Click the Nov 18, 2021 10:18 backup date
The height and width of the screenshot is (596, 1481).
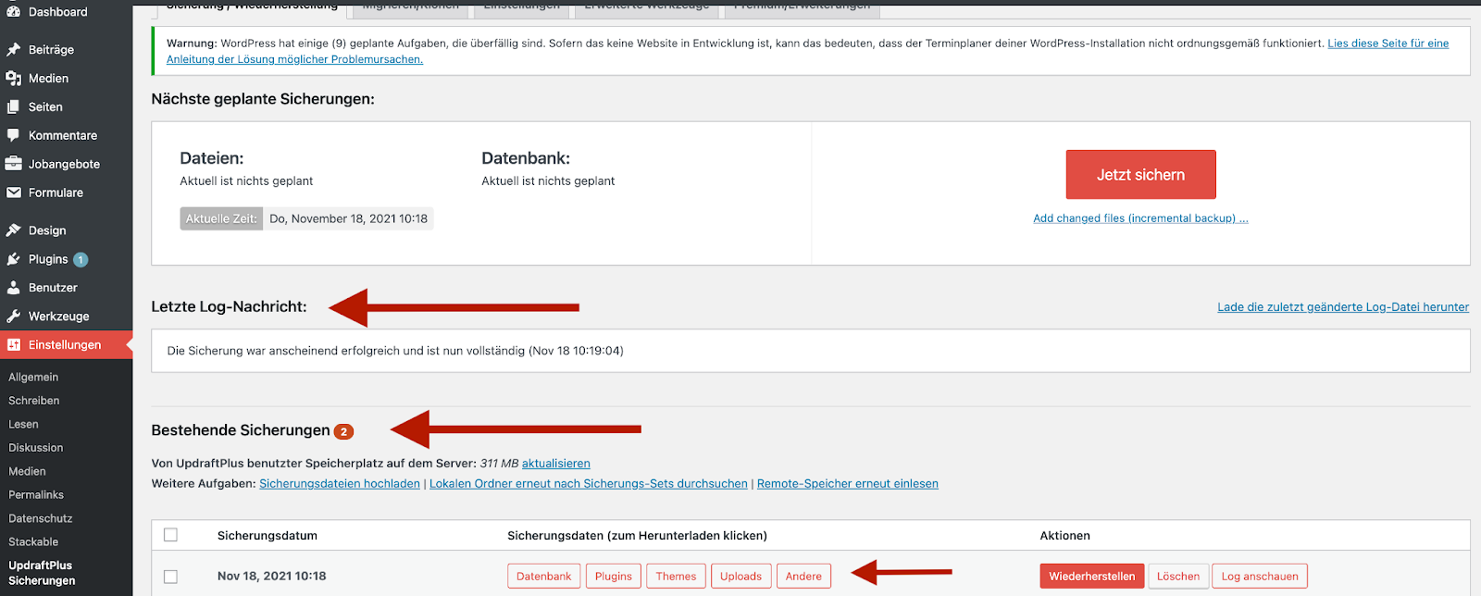point(272,577)
